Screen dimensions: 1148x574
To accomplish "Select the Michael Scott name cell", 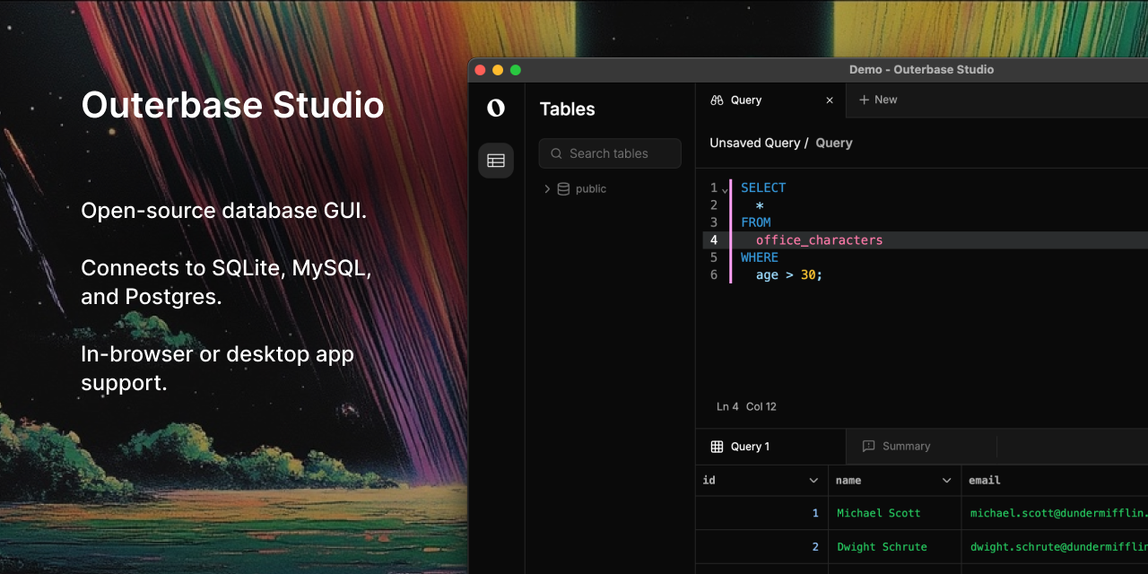I will pos(879,513).
